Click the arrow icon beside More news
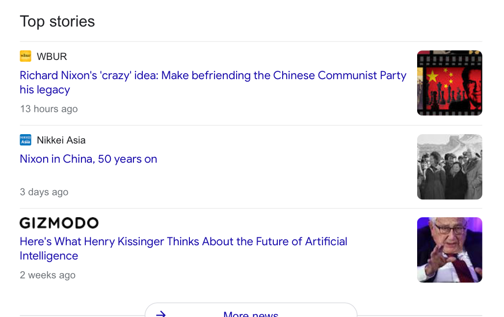 coord(160,314)
